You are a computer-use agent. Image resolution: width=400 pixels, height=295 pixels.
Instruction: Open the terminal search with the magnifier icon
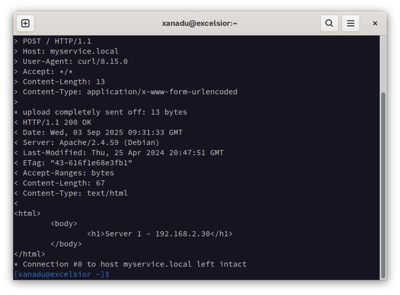click(329, 23)
